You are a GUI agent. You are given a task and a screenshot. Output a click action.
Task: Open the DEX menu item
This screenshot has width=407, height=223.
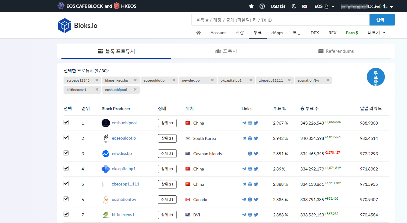(315, 33)
